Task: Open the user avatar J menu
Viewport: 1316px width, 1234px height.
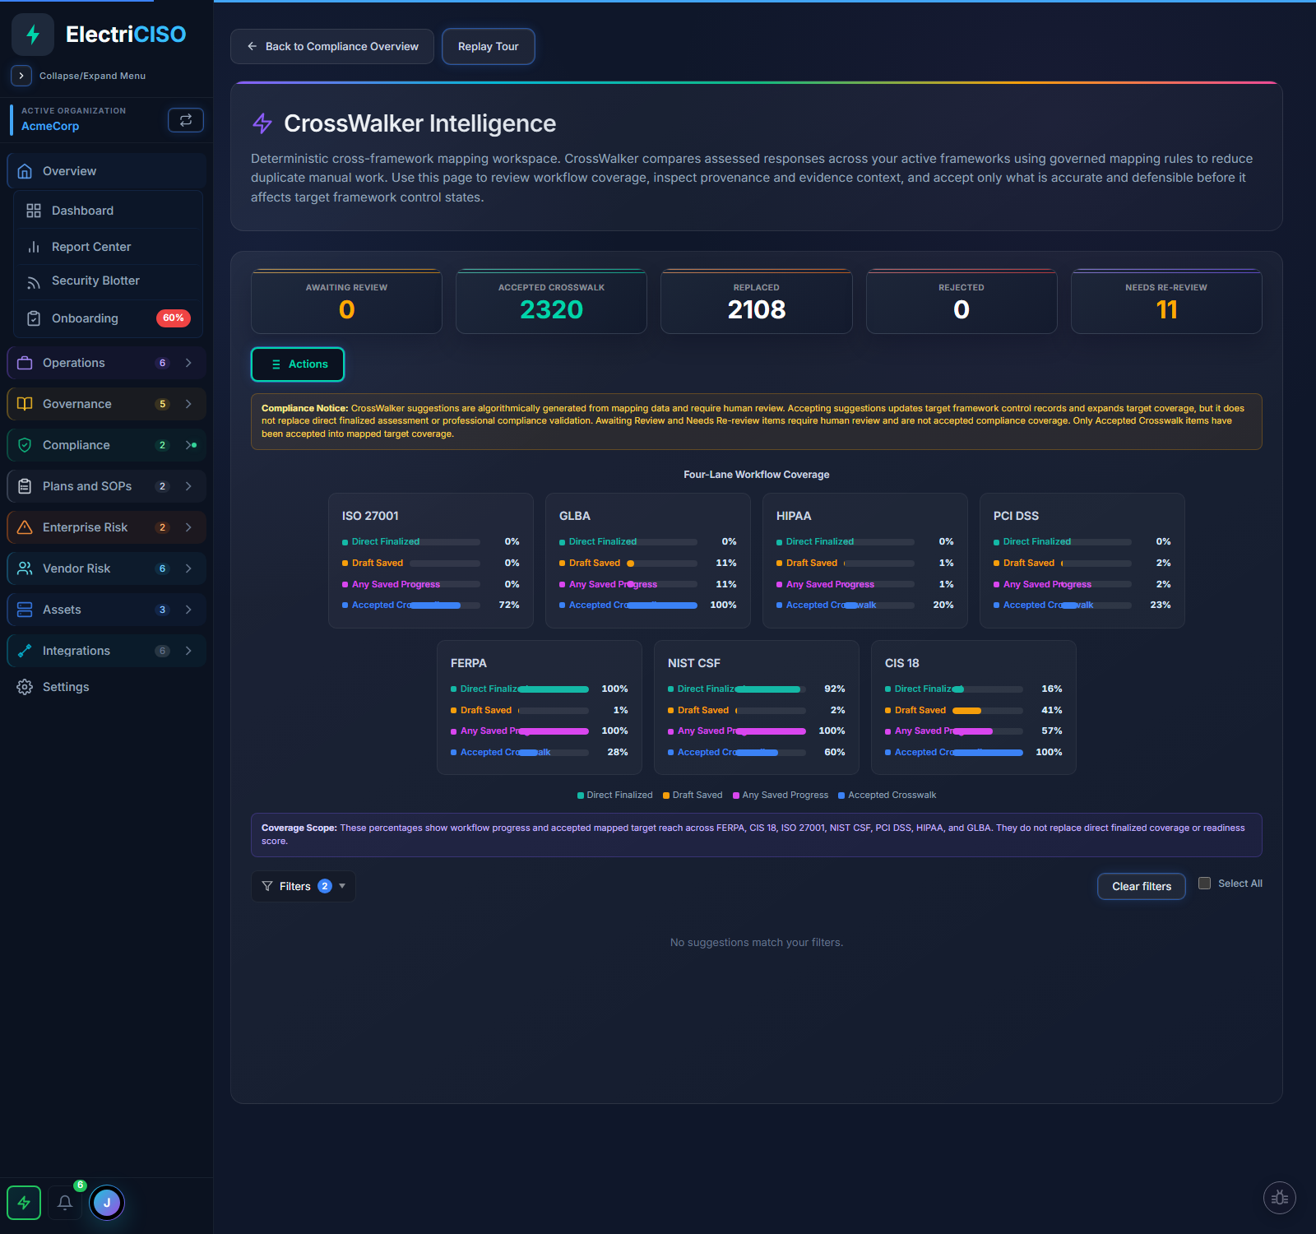Action: click(x=107, y=1203)
